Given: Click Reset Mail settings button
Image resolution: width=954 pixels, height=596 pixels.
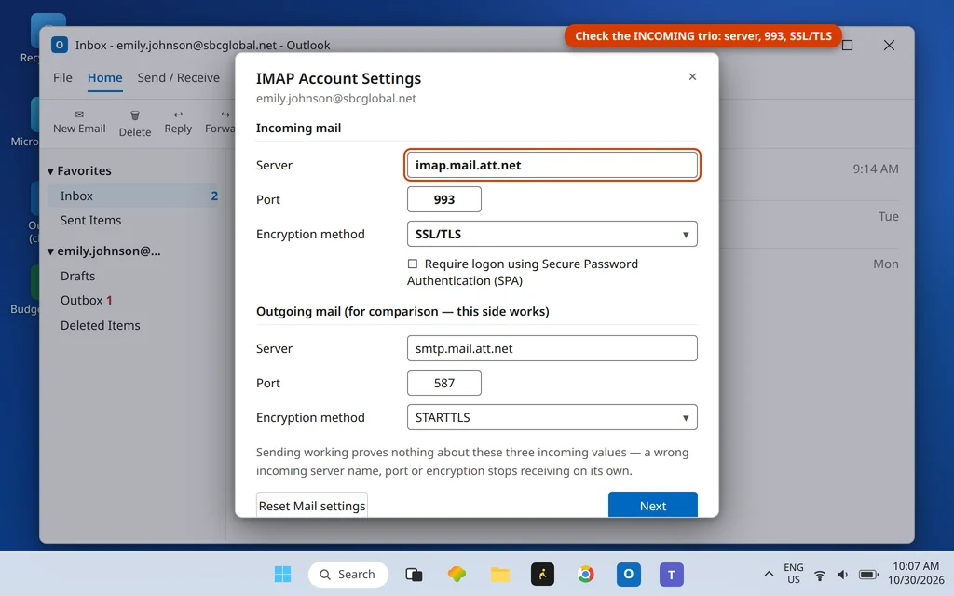Looking at the screenshot, I should (x=311, y=505).
